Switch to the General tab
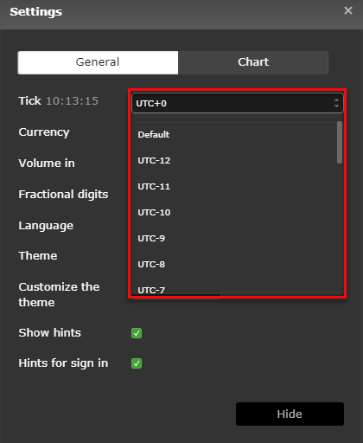The image size is (363, 443). pyautogui.click(x=98, y=62)
